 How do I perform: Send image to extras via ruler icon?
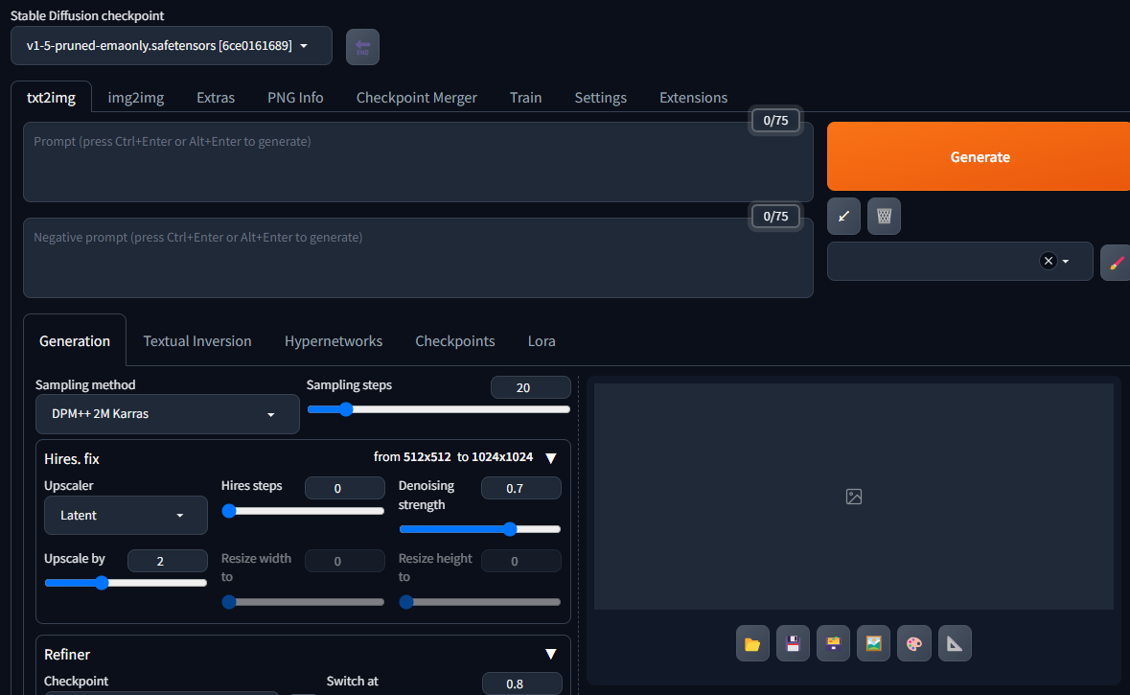tap(955, 643)
